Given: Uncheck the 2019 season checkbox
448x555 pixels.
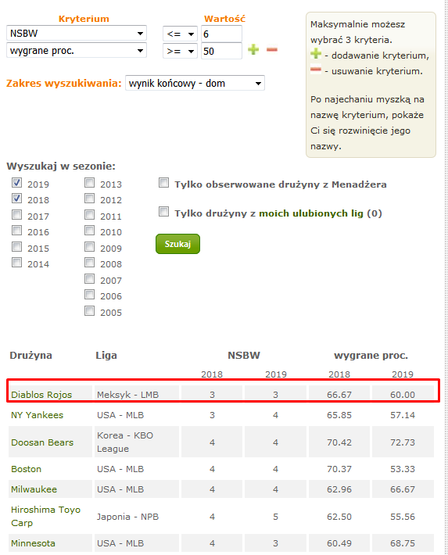Looking at the screenshot, I should (16, 183).
